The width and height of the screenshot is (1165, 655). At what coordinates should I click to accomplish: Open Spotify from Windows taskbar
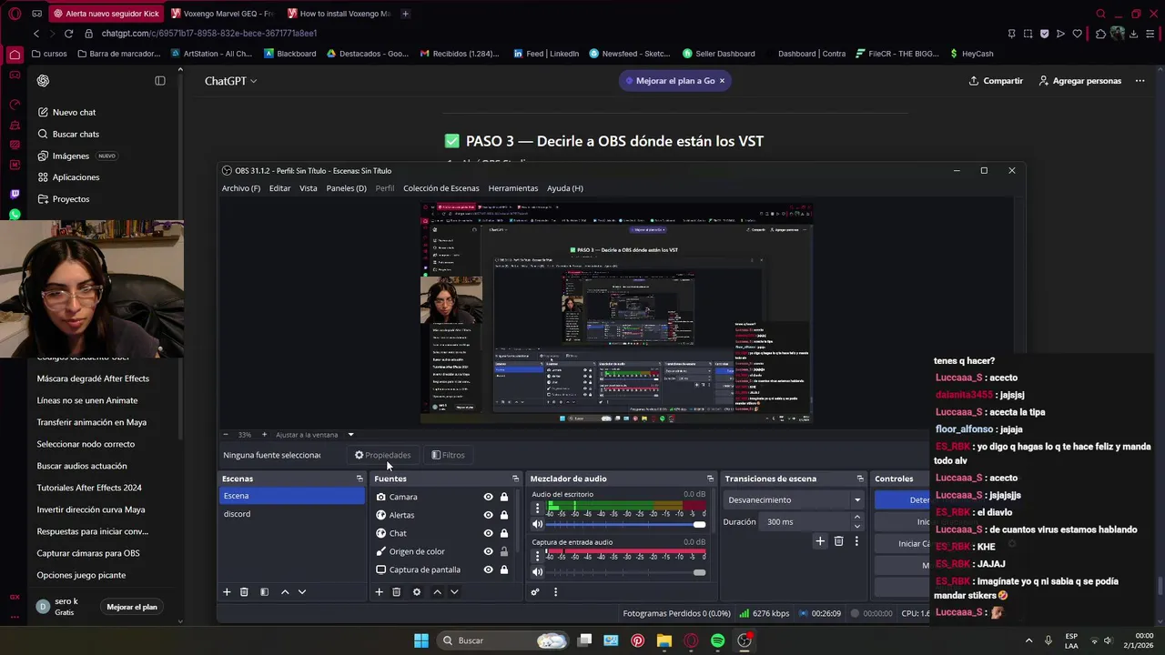717,640
